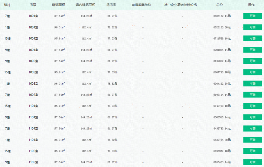Click building cell 9幢 in 1101室 row
Screen dimensions: 264x167
[x=7, y=117]
